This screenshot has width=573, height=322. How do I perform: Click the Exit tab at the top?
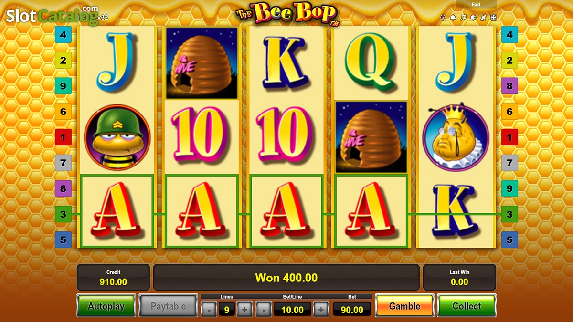coord(476,4)
